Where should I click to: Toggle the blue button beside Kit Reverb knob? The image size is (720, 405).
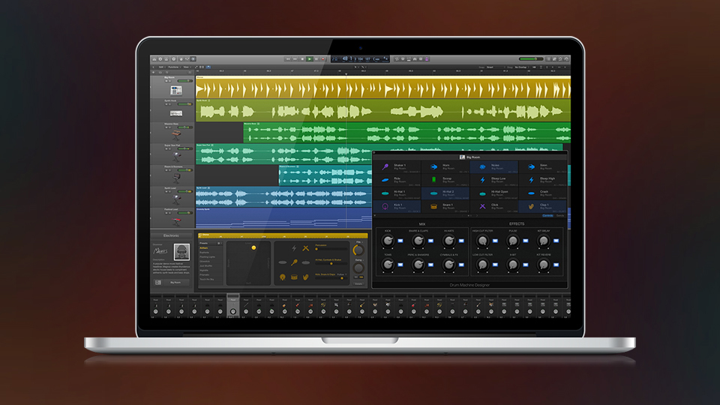pyautogui.click(x=556, y=265)
